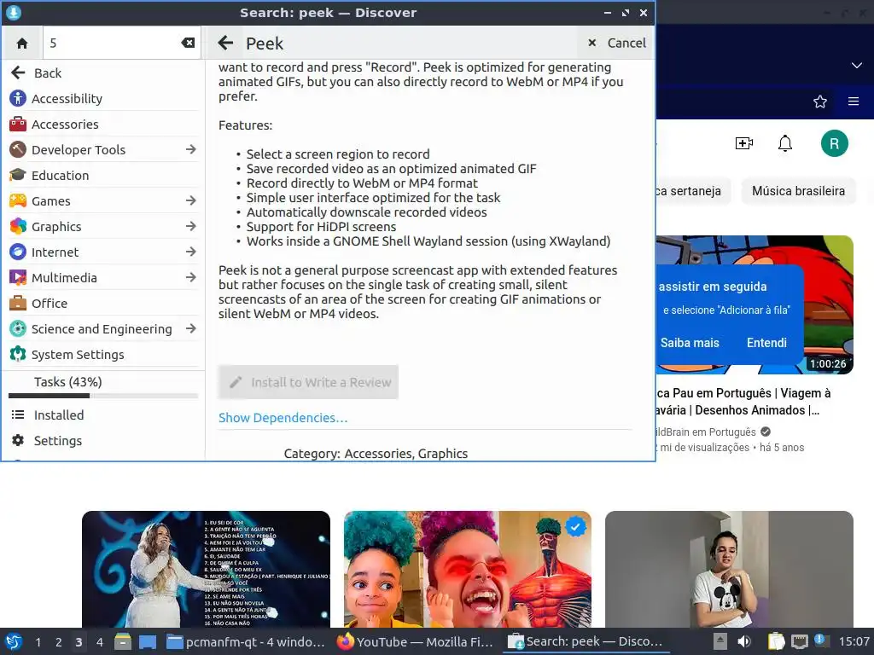Open the Accessories category
Screen dimensions: 874x655
(x=103, y=125)
